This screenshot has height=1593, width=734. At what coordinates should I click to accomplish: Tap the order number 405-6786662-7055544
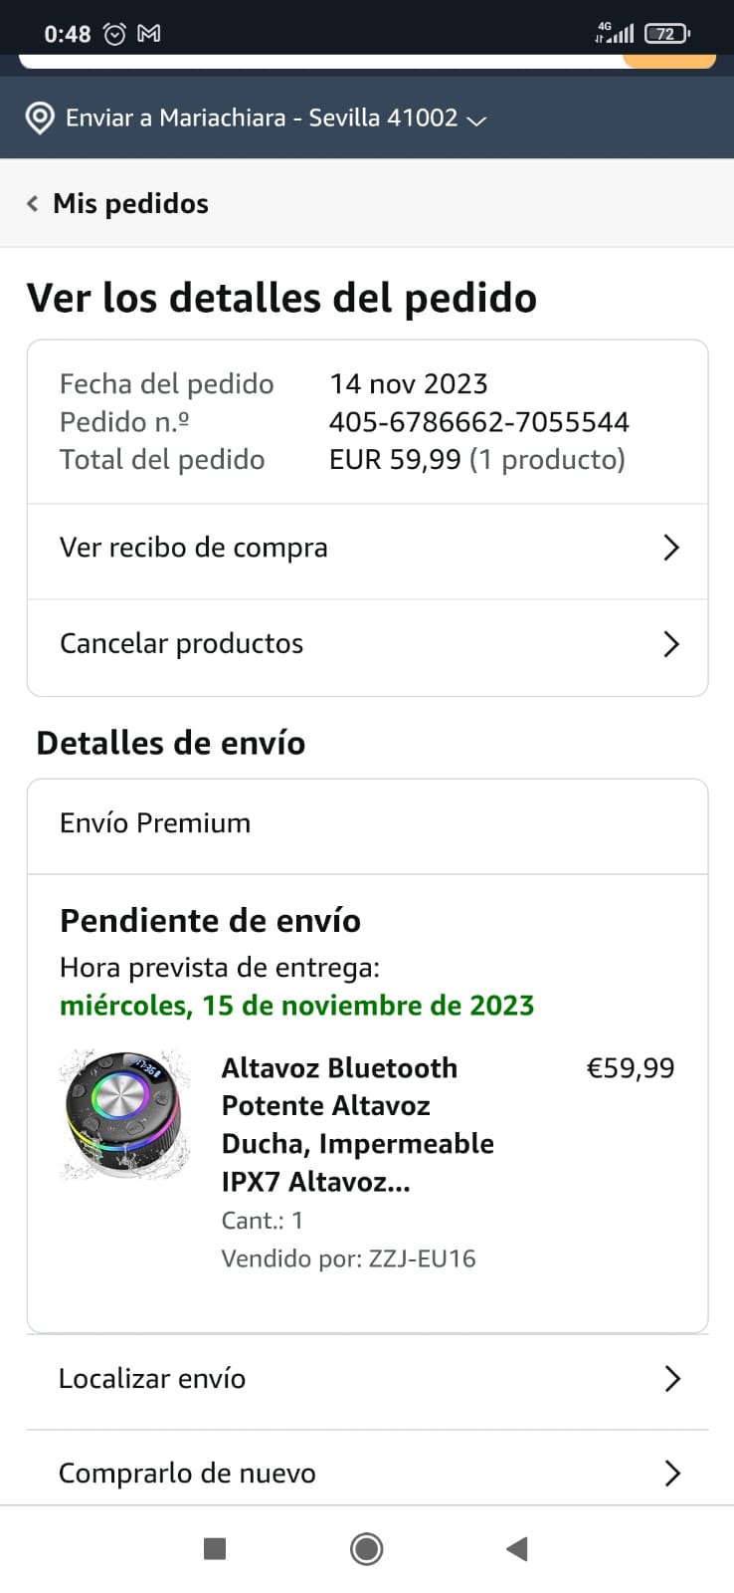[x=478, y=422]
